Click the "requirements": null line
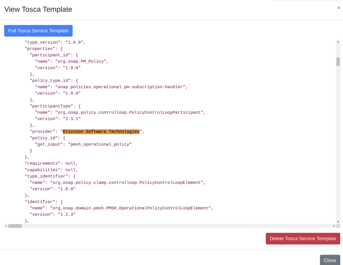The image size is (343, 265). (51, 163)
